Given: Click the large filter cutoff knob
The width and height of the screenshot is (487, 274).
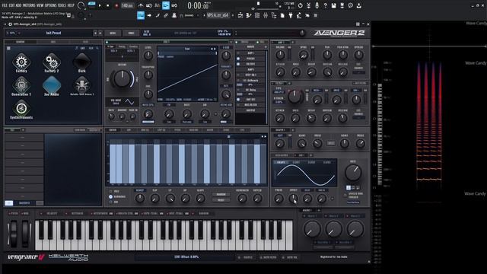Looking at the screenshot, I should tap(294, 97).
